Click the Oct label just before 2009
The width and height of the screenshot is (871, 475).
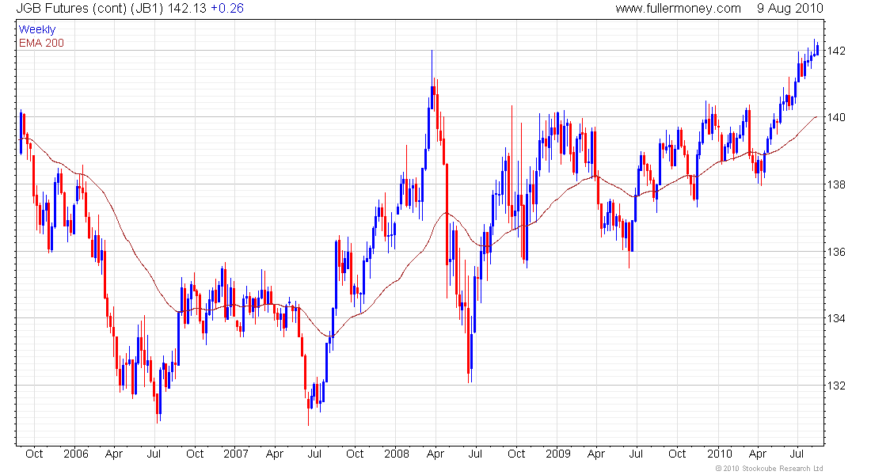[516, 454]
